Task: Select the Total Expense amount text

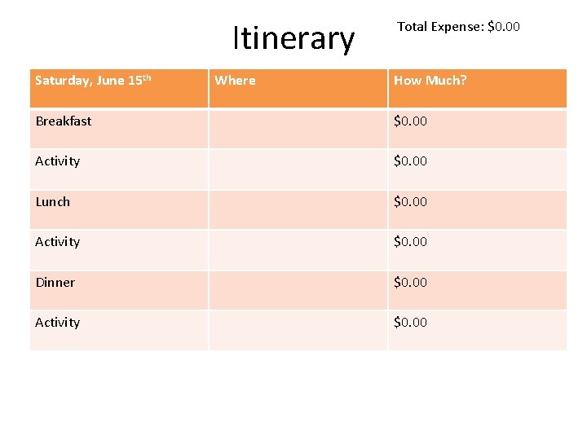Action: [x=503, y=27]
